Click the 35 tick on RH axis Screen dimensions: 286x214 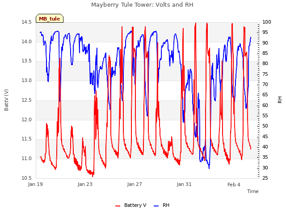pos(265,157)
